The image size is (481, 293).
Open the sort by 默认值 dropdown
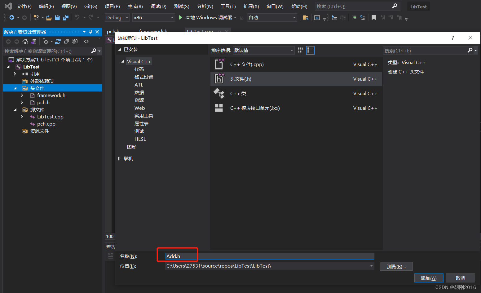click(x=263, y=50)
